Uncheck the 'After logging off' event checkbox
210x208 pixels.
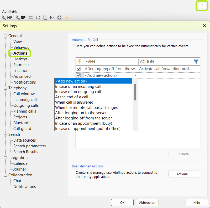[79, 69]
